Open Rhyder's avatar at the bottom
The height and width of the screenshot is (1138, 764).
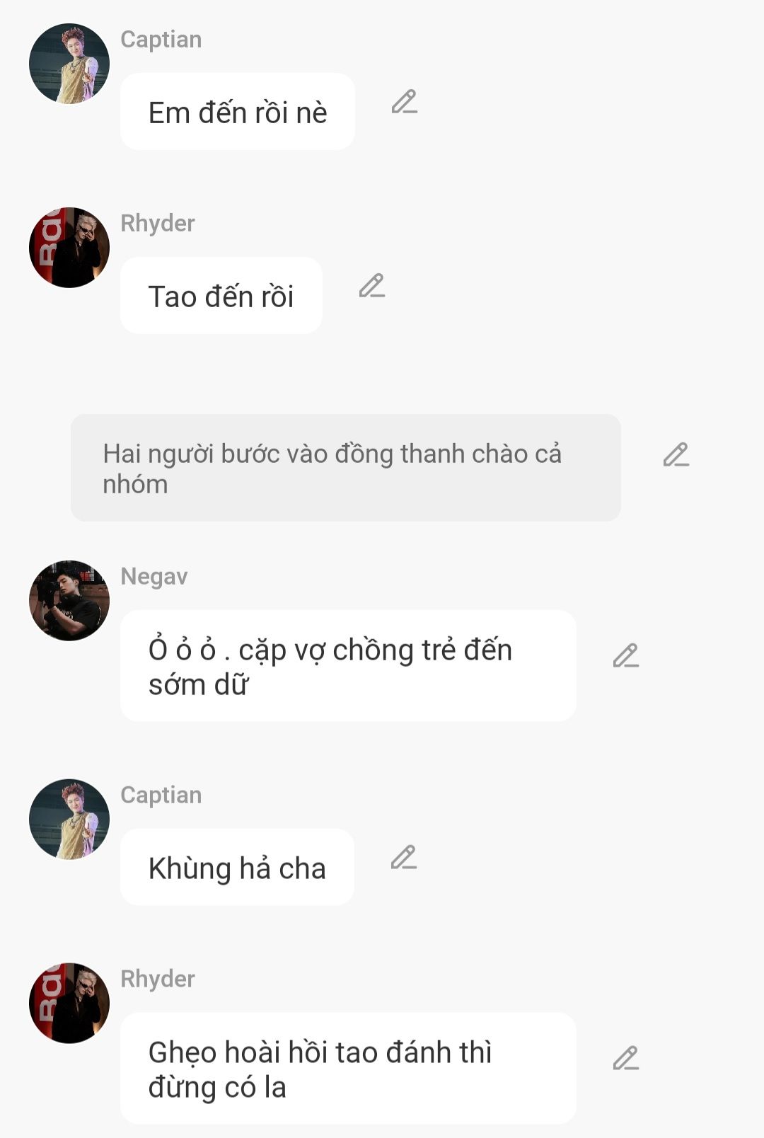tap(69, 1003)
